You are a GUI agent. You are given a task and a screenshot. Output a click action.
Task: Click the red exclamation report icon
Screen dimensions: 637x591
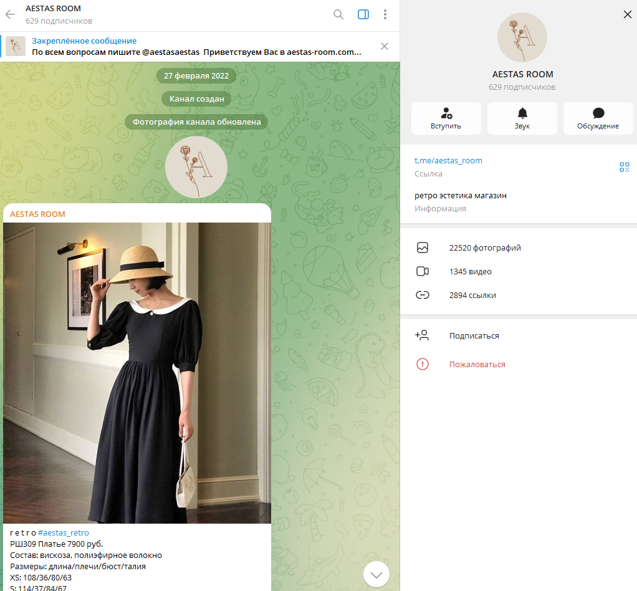pos(423,364)
